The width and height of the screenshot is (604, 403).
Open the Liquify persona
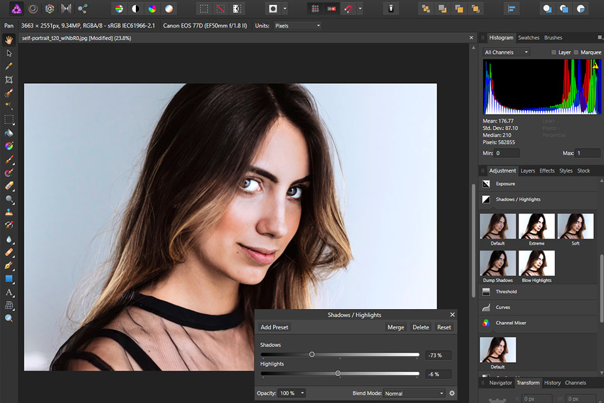tap(33, 9)
